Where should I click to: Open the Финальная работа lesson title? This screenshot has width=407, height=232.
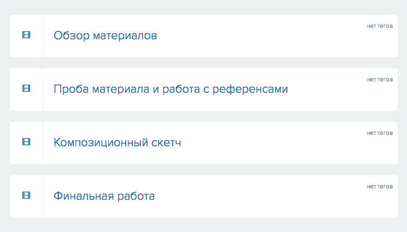click(104, 196)
